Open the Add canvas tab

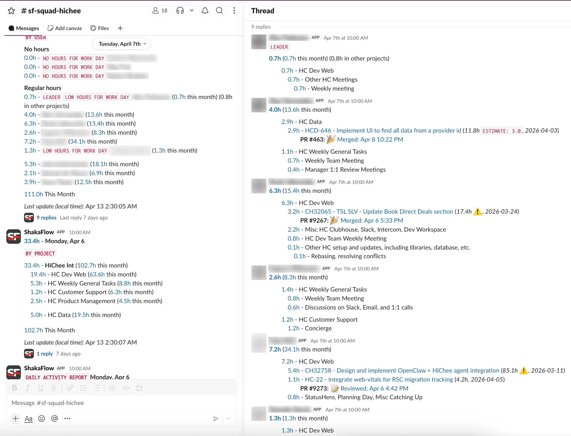click(x=65, y=28)
